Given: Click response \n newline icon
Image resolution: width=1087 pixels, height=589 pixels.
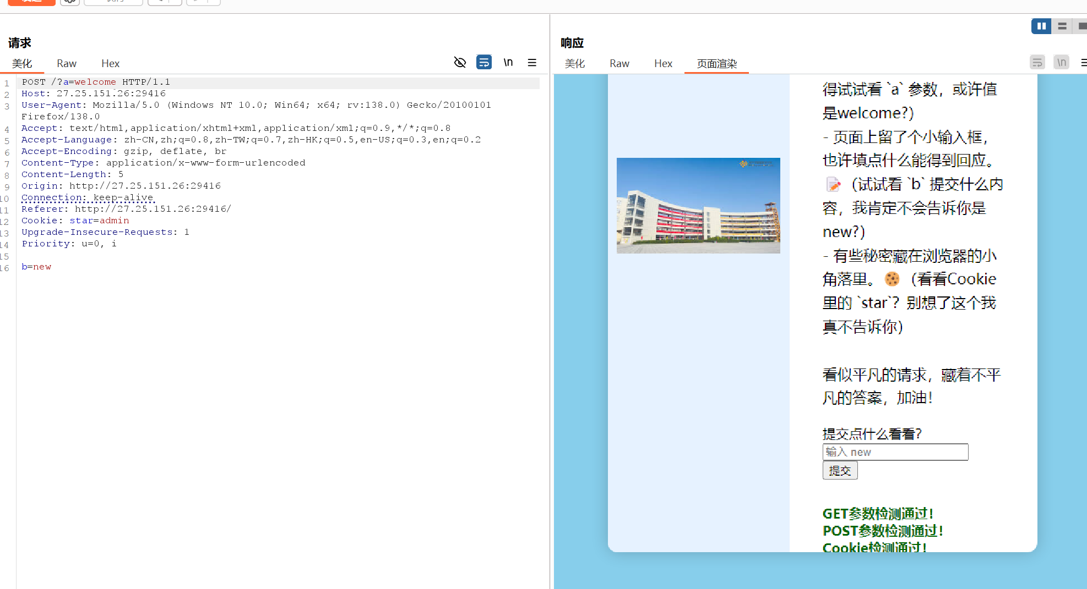Looking at the screenshot, I should coord(1061,63).
